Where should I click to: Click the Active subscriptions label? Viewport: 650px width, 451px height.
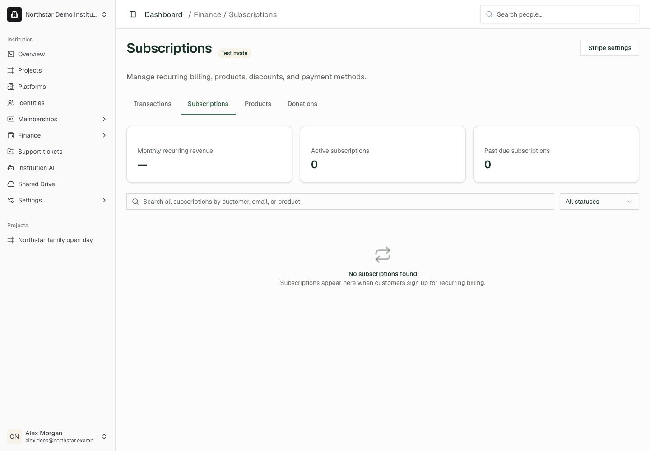340,151
